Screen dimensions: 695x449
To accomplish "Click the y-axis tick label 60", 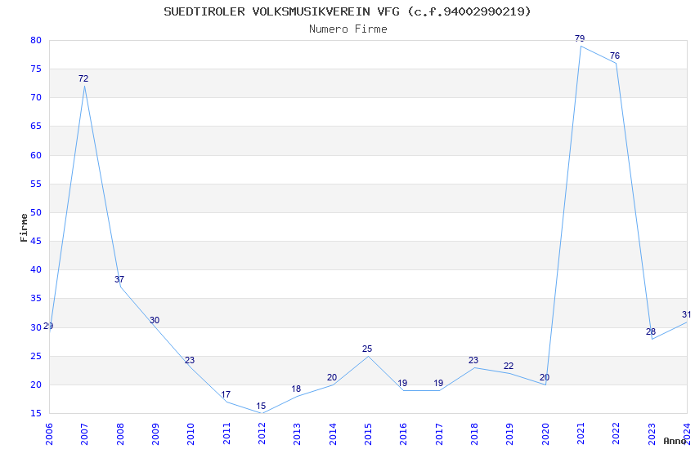I will pos(36,155).
